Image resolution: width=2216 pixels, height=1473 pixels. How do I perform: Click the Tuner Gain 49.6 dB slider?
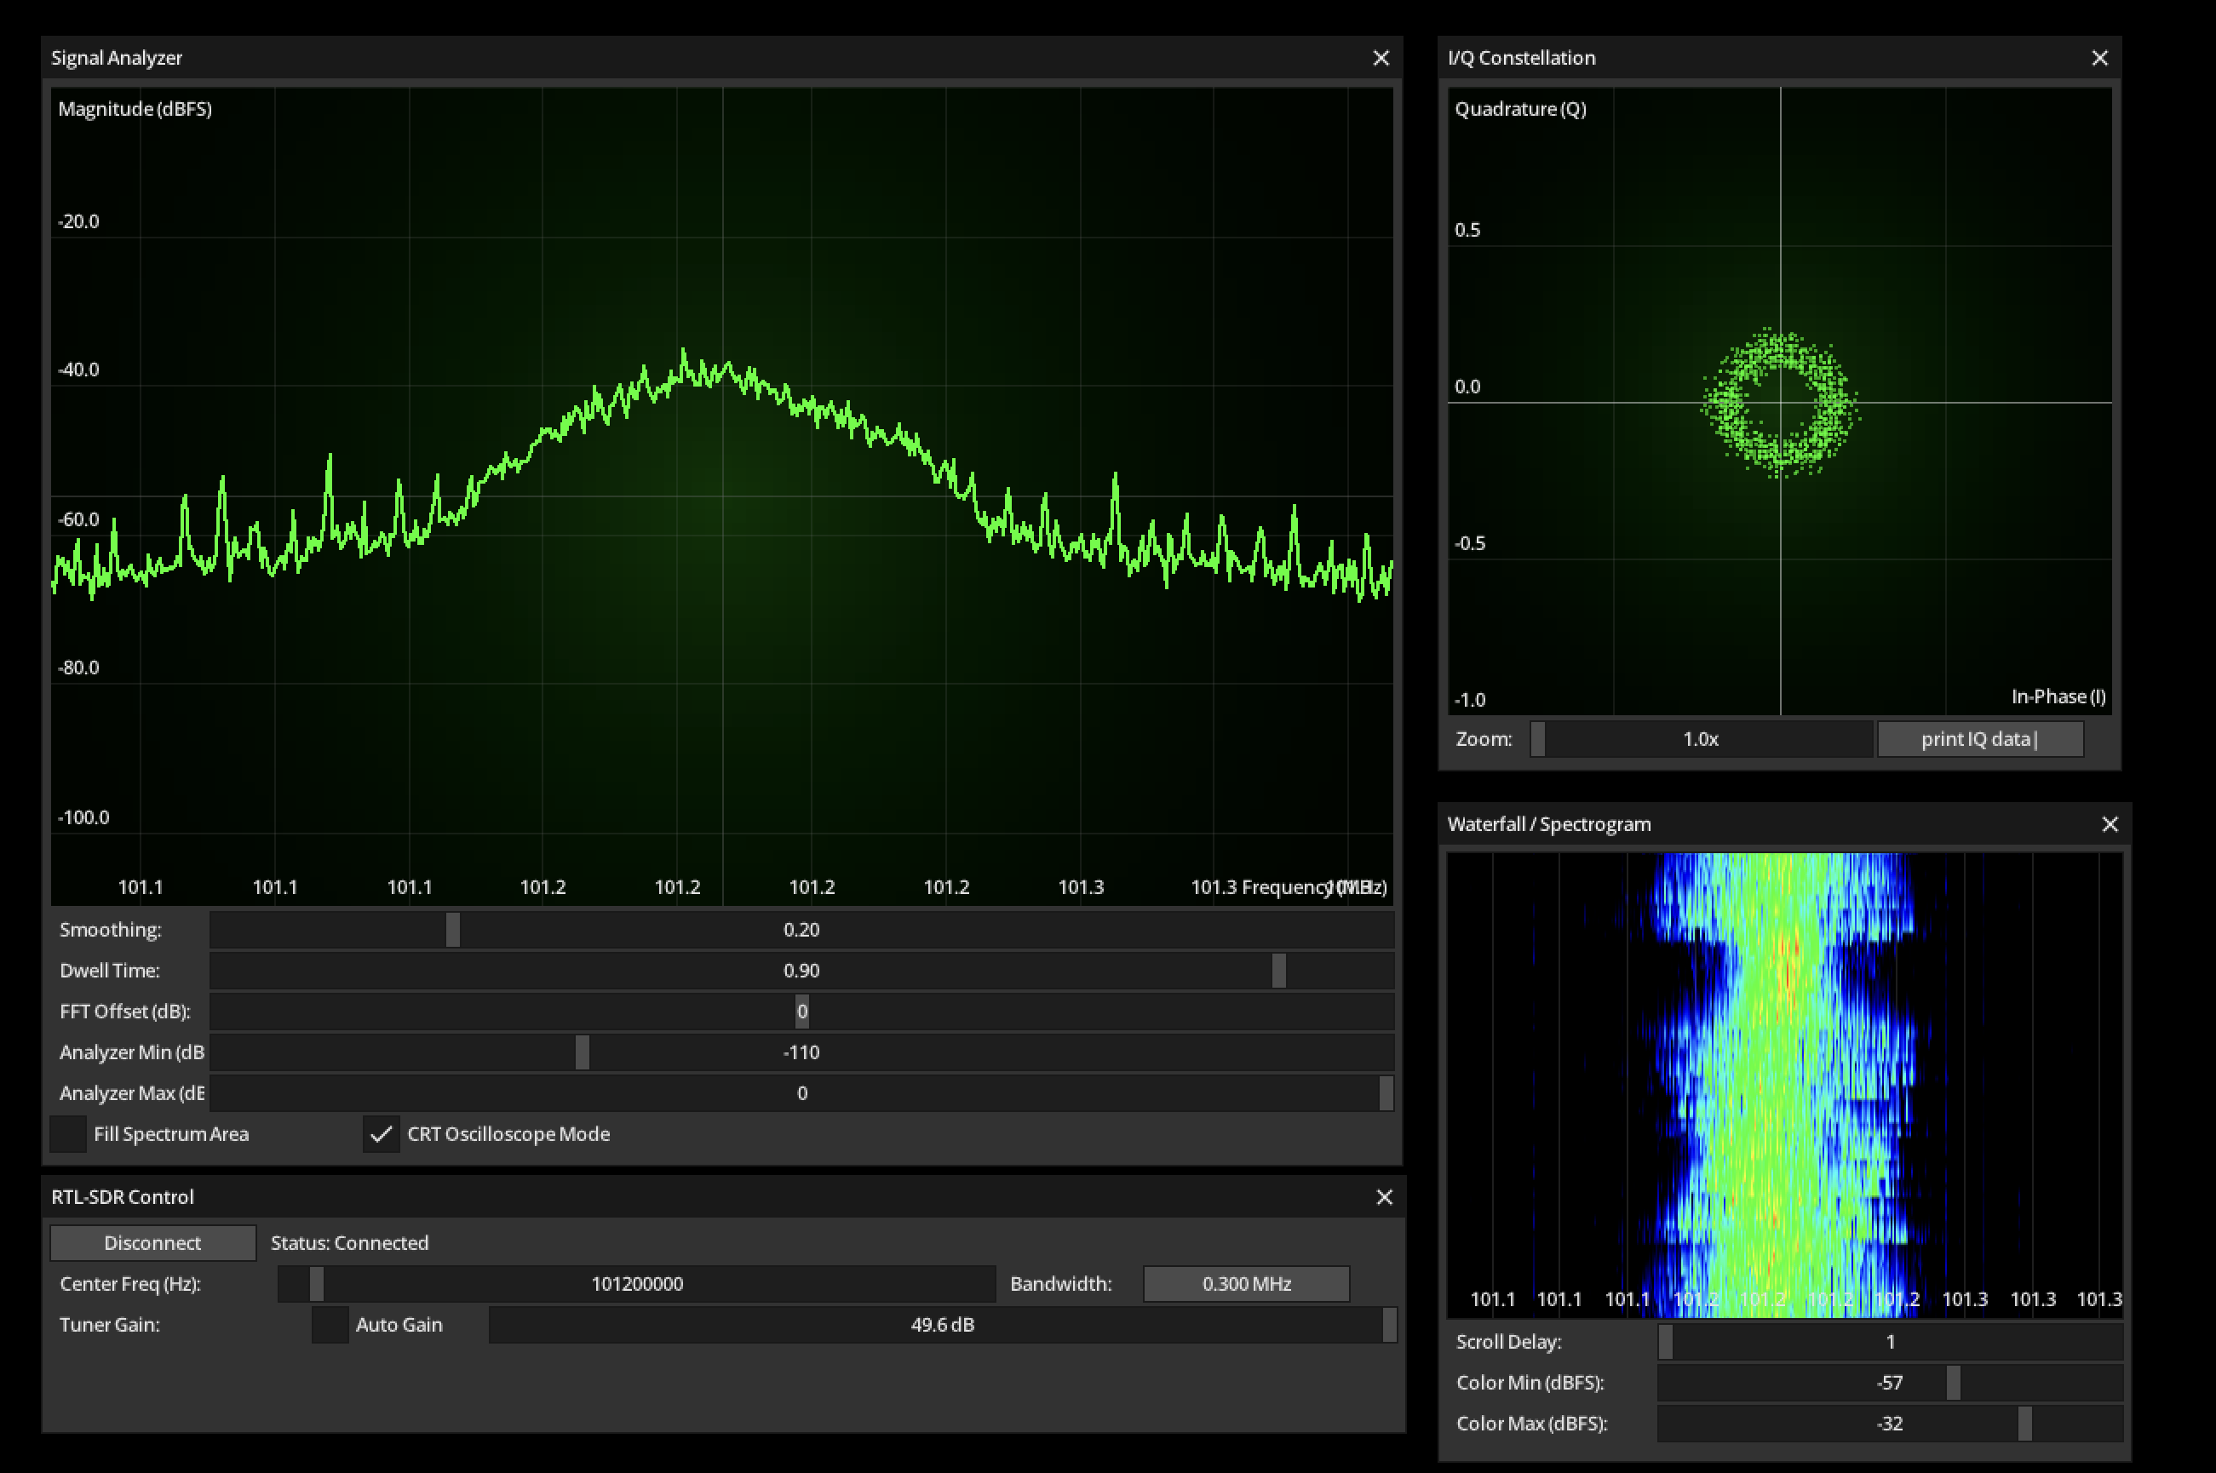pyautogui.click(x=942, y=1325)
